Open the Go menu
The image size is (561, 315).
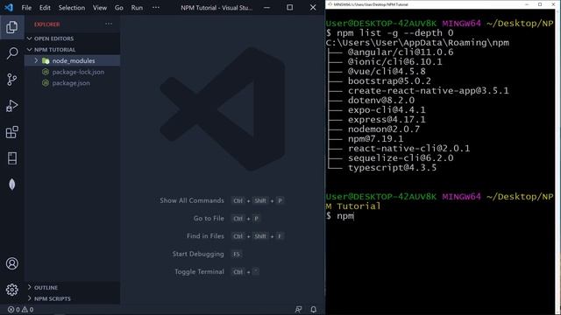(x=119, y=8)
